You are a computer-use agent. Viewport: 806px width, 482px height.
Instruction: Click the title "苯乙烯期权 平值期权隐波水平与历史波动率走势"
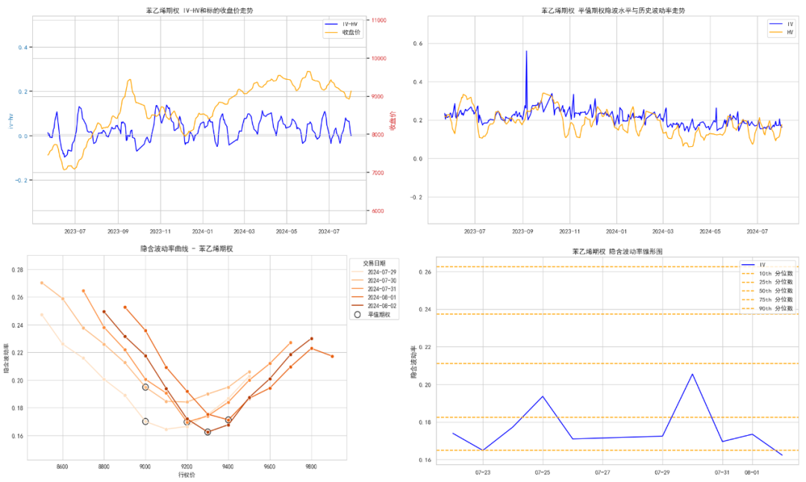613,10
